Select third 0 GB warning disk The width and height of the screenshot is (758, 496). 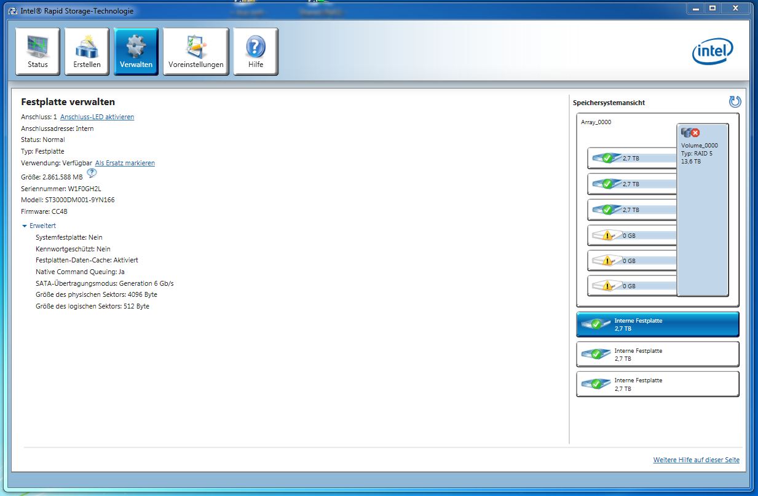pyautogui.click(x=632, y=286)
